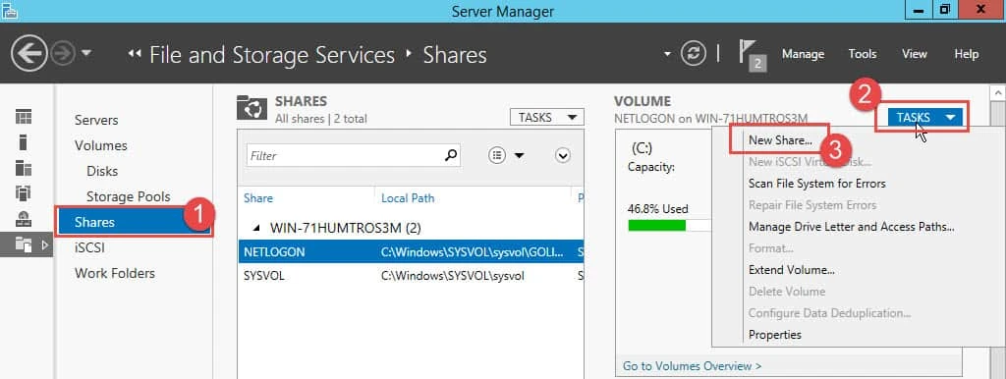Click the forward navigation arrow
This screenshot has width=1006, height=379.
pyautogui.click(x=62, y=54)
